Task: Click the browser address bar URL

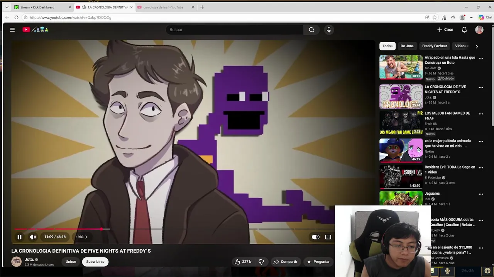Action: [70, 17]
